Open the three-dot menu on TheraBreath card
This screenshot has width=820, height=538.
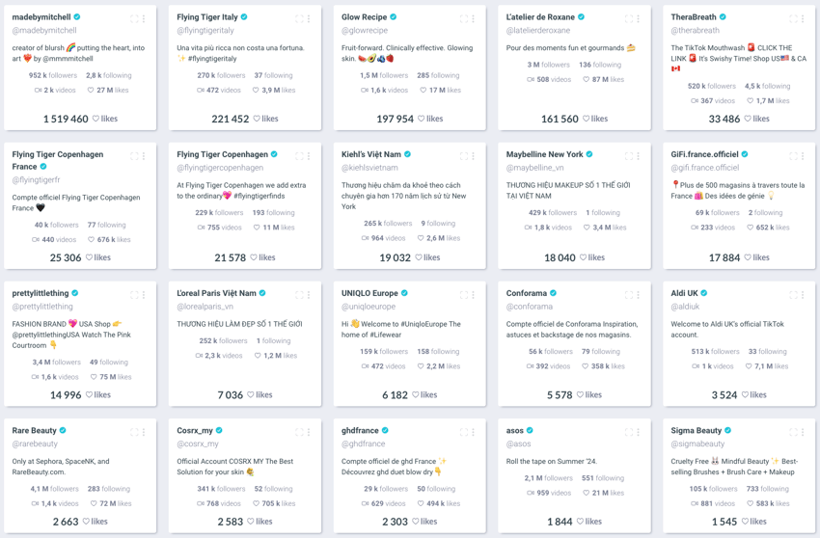click(803, 19)
